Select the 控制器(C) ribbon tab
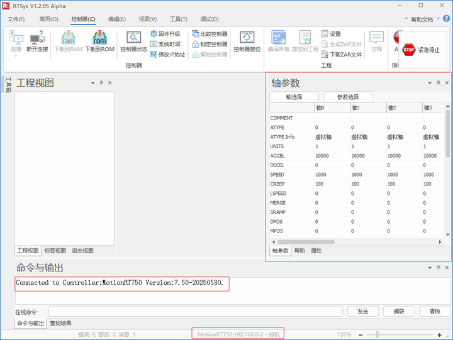The image size is (453, 340). (83, 19)
